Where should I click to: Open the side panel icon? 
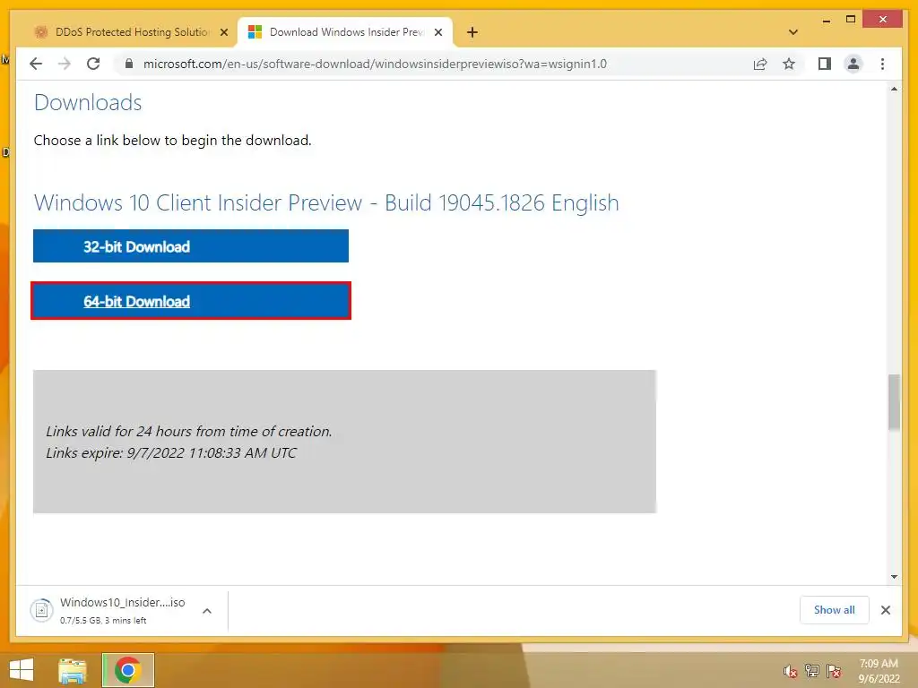pos(825,64)
